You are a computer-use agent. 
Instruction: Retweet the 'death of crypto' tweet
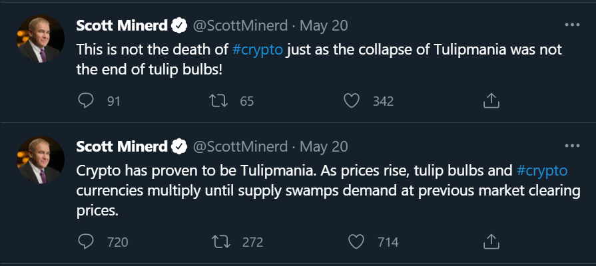(x=218, y=100)
